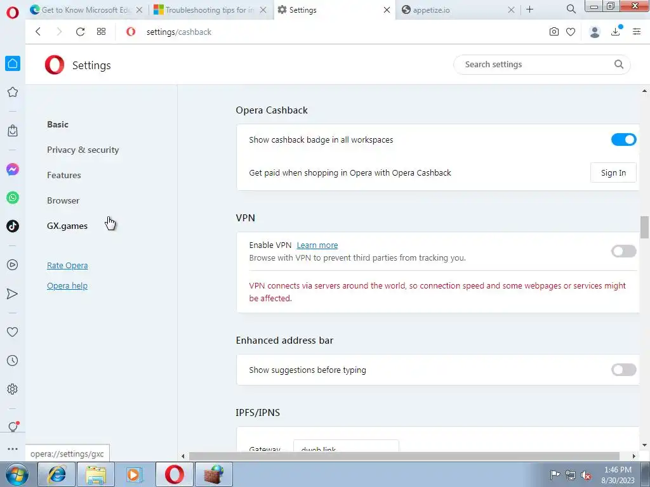Close the Settings tab
Image resolution: width=650 pixels, height=487 pixels.
pos(387,10)
